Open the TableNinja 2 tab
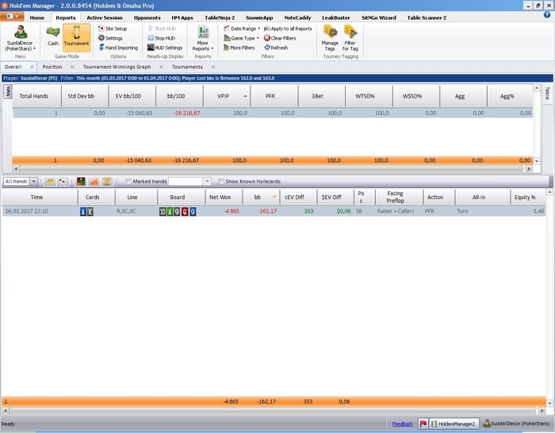Image resolution: width=555 pixels, height=433 pixels. click(x=220, y=17)
